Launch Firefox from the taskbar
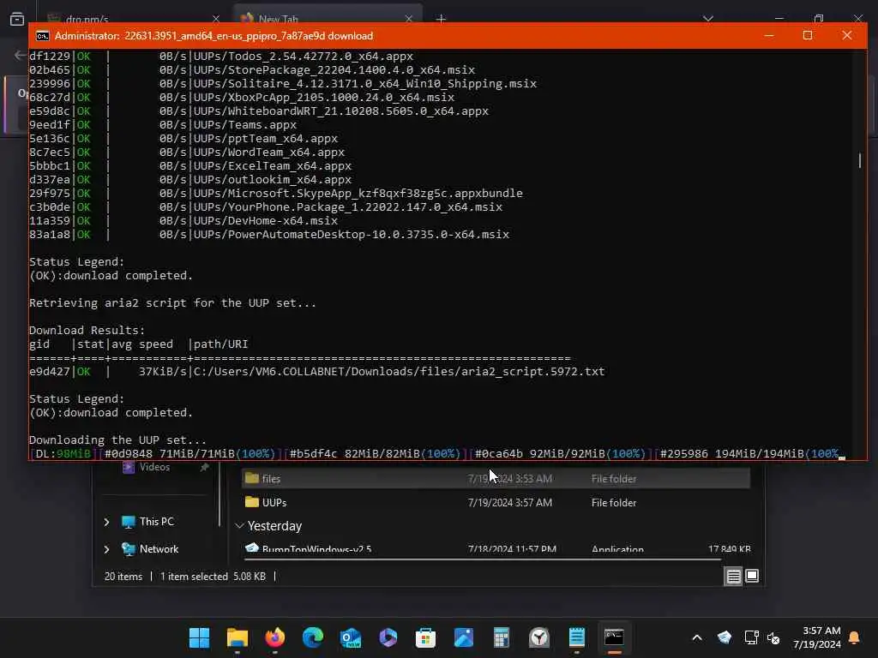 [x=275, y=637]
